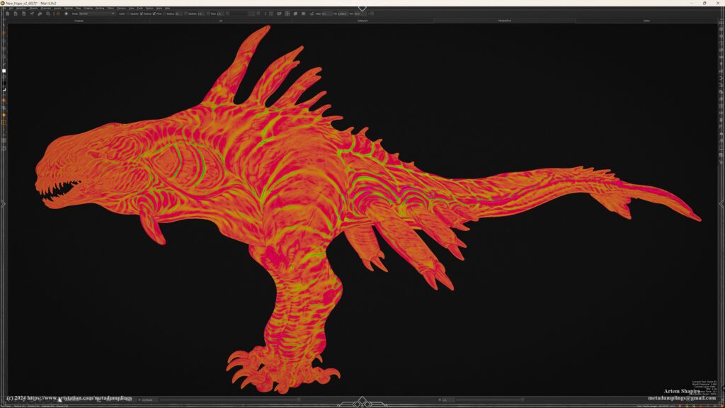This screenshot has height=408, width=725.
Task: Select the orange paint tool in left toolbar
Action: [x=4, y=100]
